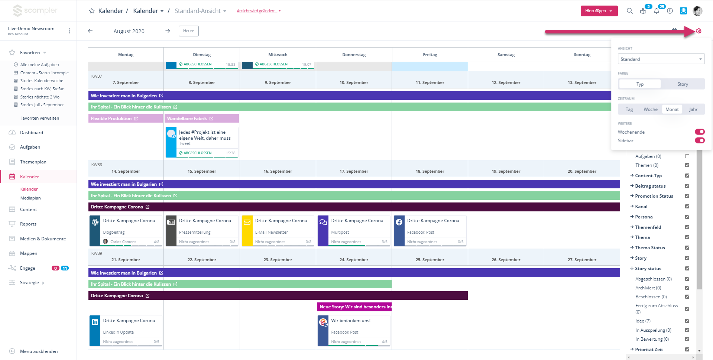Click the Favoriten verwalten link
Viewport: 713px width, 360px height.
(x=40, y=118)
